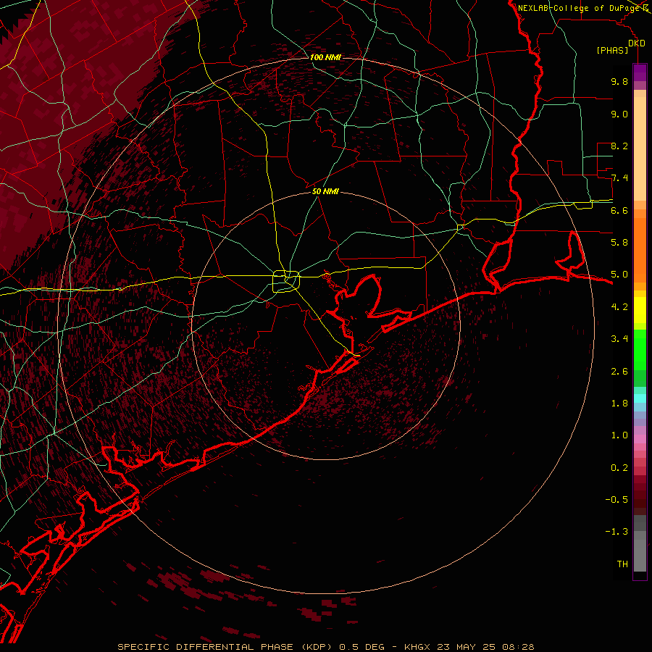Click the Specific Differential Phase KHGX caption
This screenshot has height=652, width=652.
(x=325, y=647)
